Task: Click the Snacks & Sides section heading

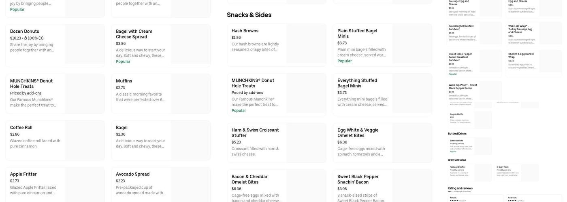Action: point(249,15)
